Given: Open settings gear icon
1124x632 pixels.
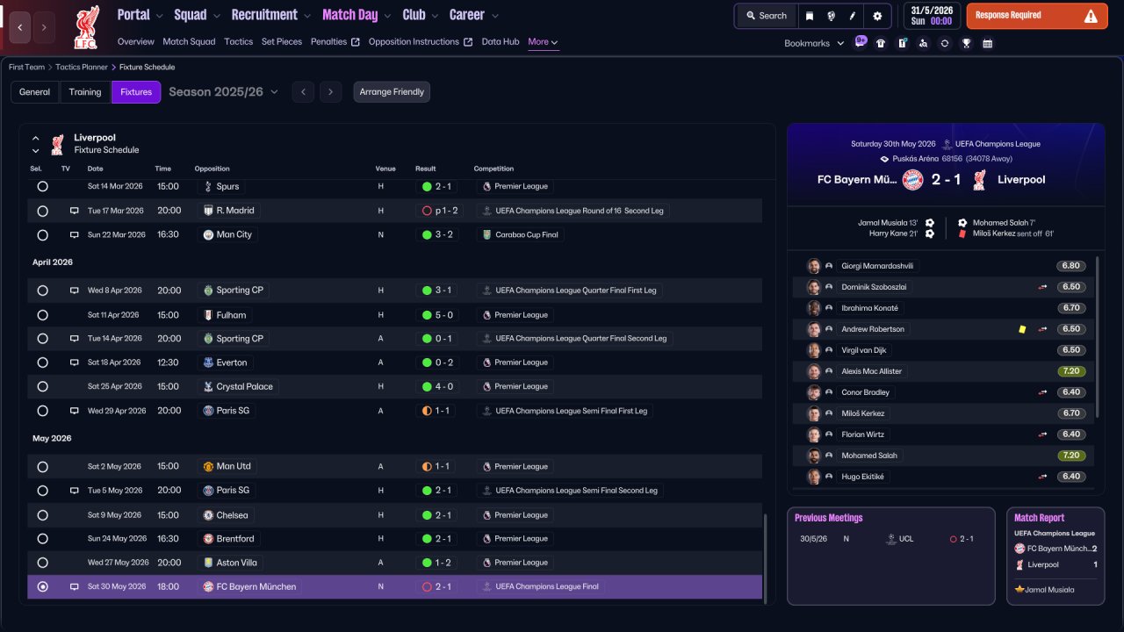Looking at the screenshot, I should point(877,16).
